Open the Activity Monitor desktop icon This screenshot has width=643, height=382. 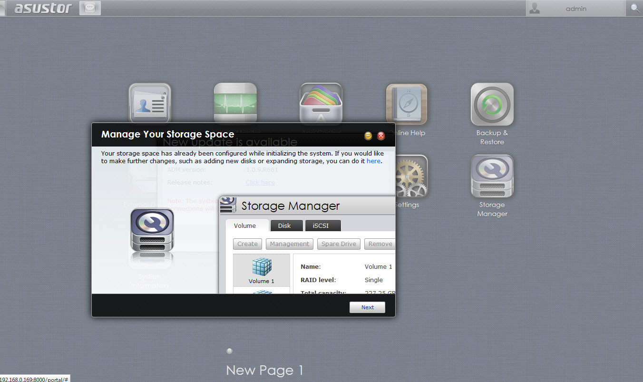coord(235,104)
